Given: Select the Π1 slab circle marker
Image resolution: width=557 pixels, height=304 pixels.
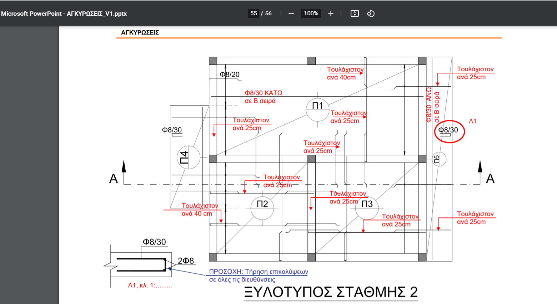Looking at the screenshot, I should pyautogui.click(x=317, y=106).
